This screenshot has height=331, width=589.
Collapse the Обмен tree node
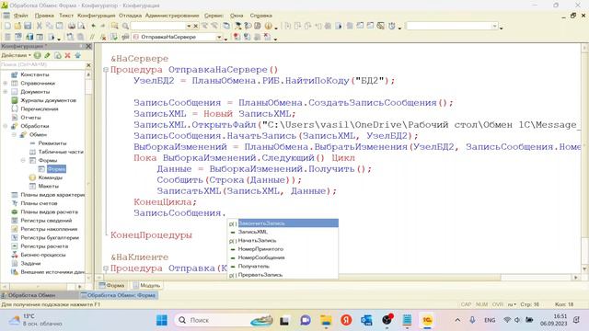pos(15,134)
